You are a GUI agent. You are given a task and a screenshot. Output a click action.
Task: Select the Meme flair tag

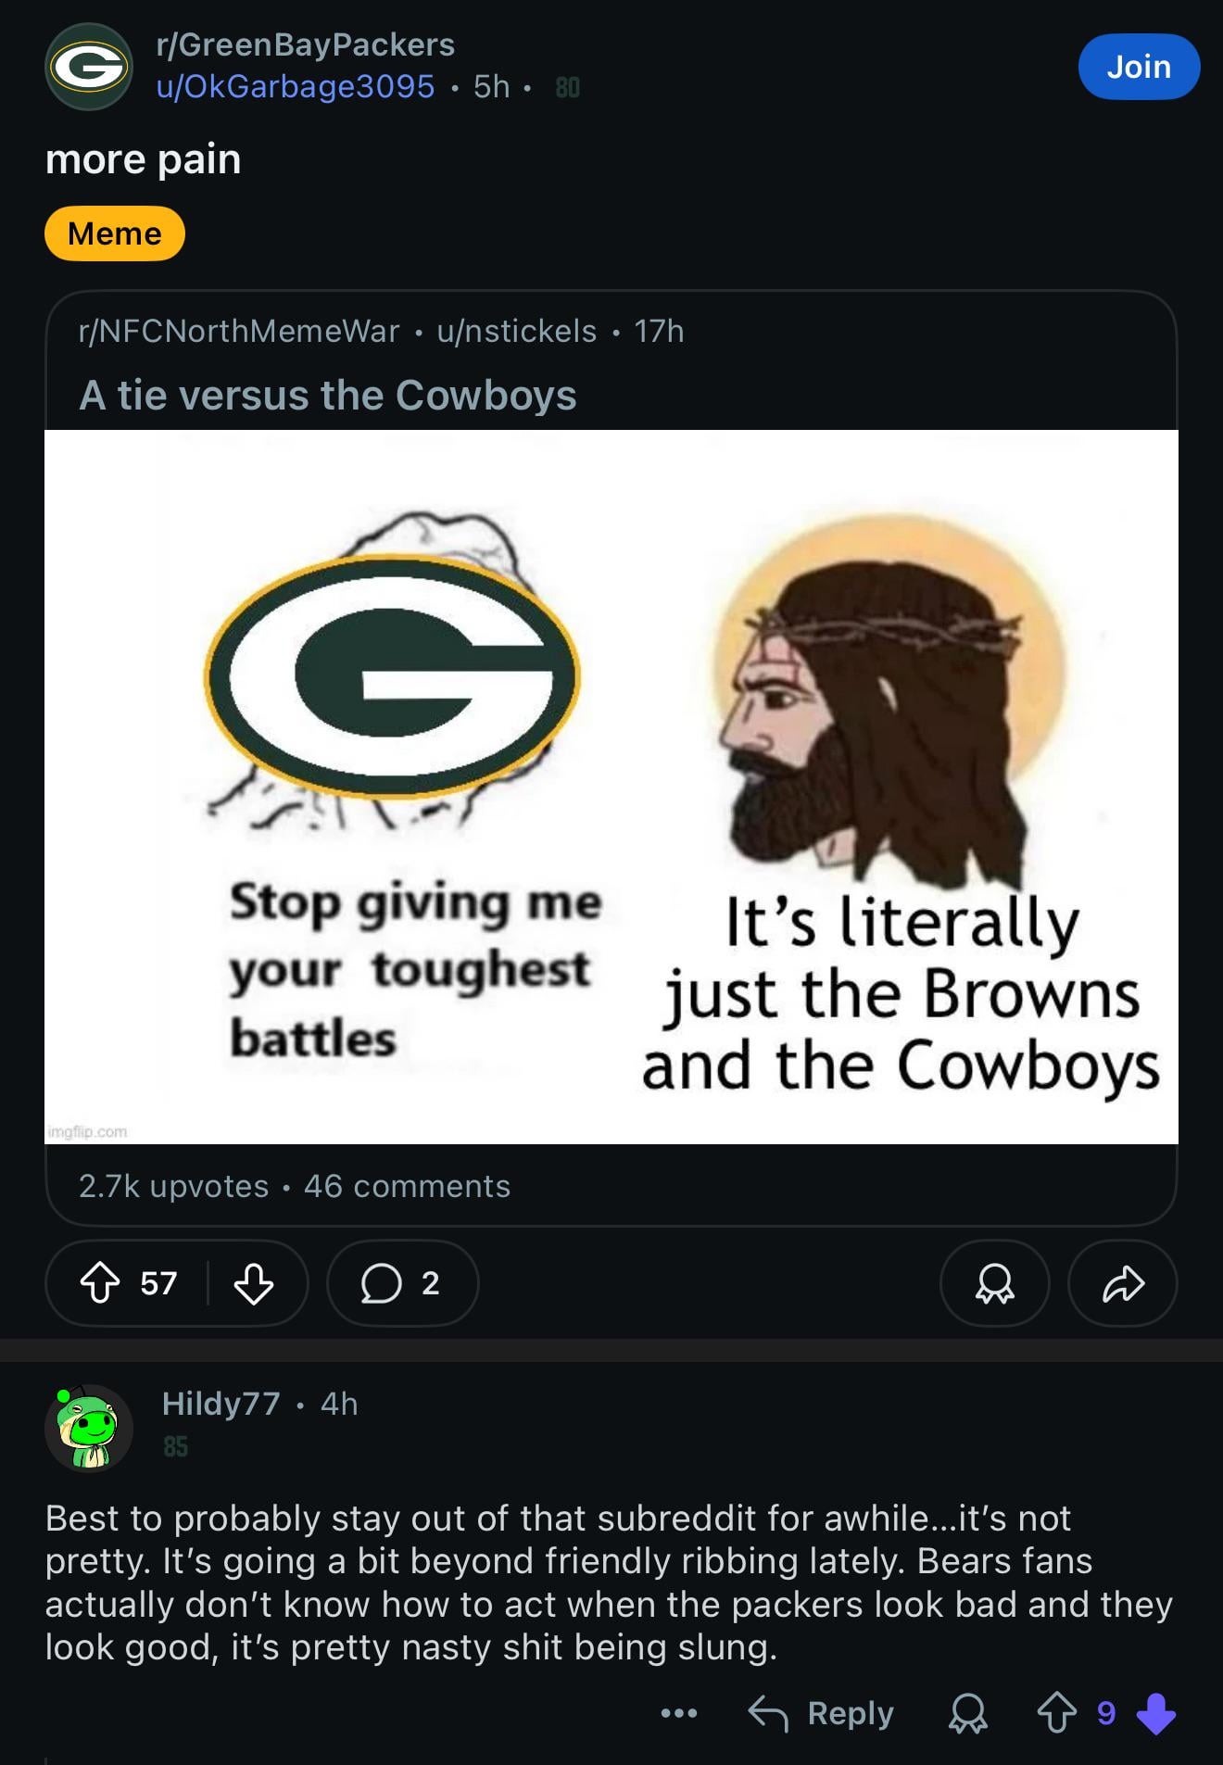[x=115, y=233]
